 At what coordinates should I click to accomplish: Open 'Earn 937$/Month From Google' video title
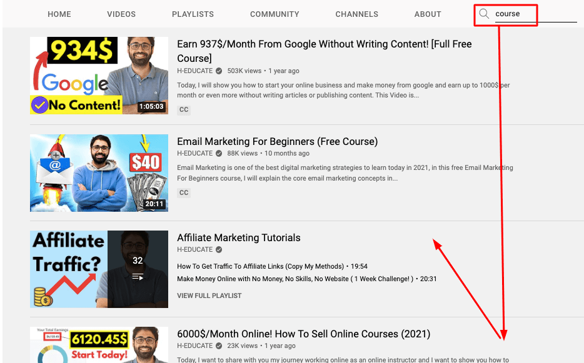(324, 51)
